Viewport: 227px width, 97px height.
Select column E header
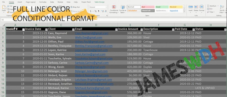(x=130, y=25)
